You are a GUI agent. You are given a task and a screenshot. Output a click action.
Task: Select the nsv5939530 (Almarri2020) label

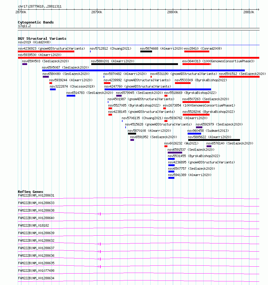pos(40,55)
